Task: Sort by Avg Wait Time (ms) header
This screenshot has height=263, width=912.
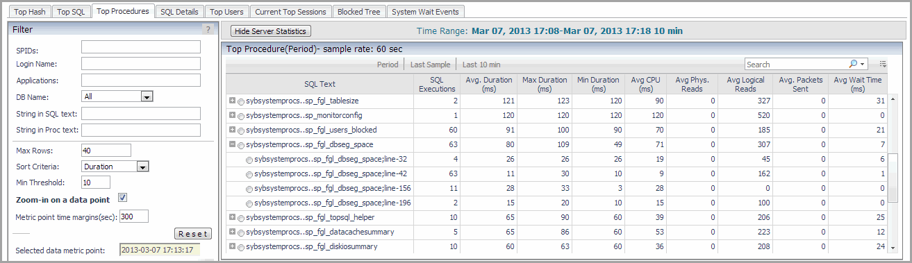Action: (858, 84)
